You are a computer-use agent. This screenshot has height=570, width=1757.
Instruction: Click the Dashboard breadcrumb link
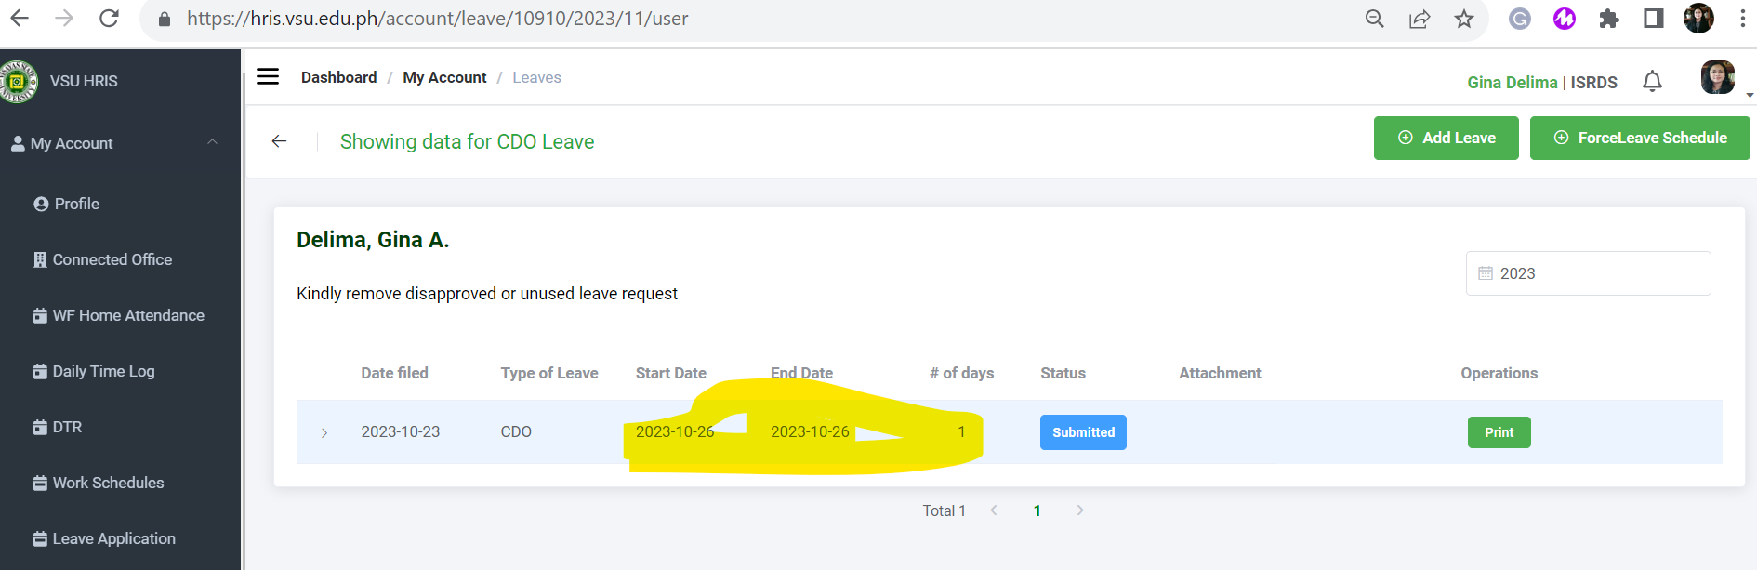click(338, 77)
